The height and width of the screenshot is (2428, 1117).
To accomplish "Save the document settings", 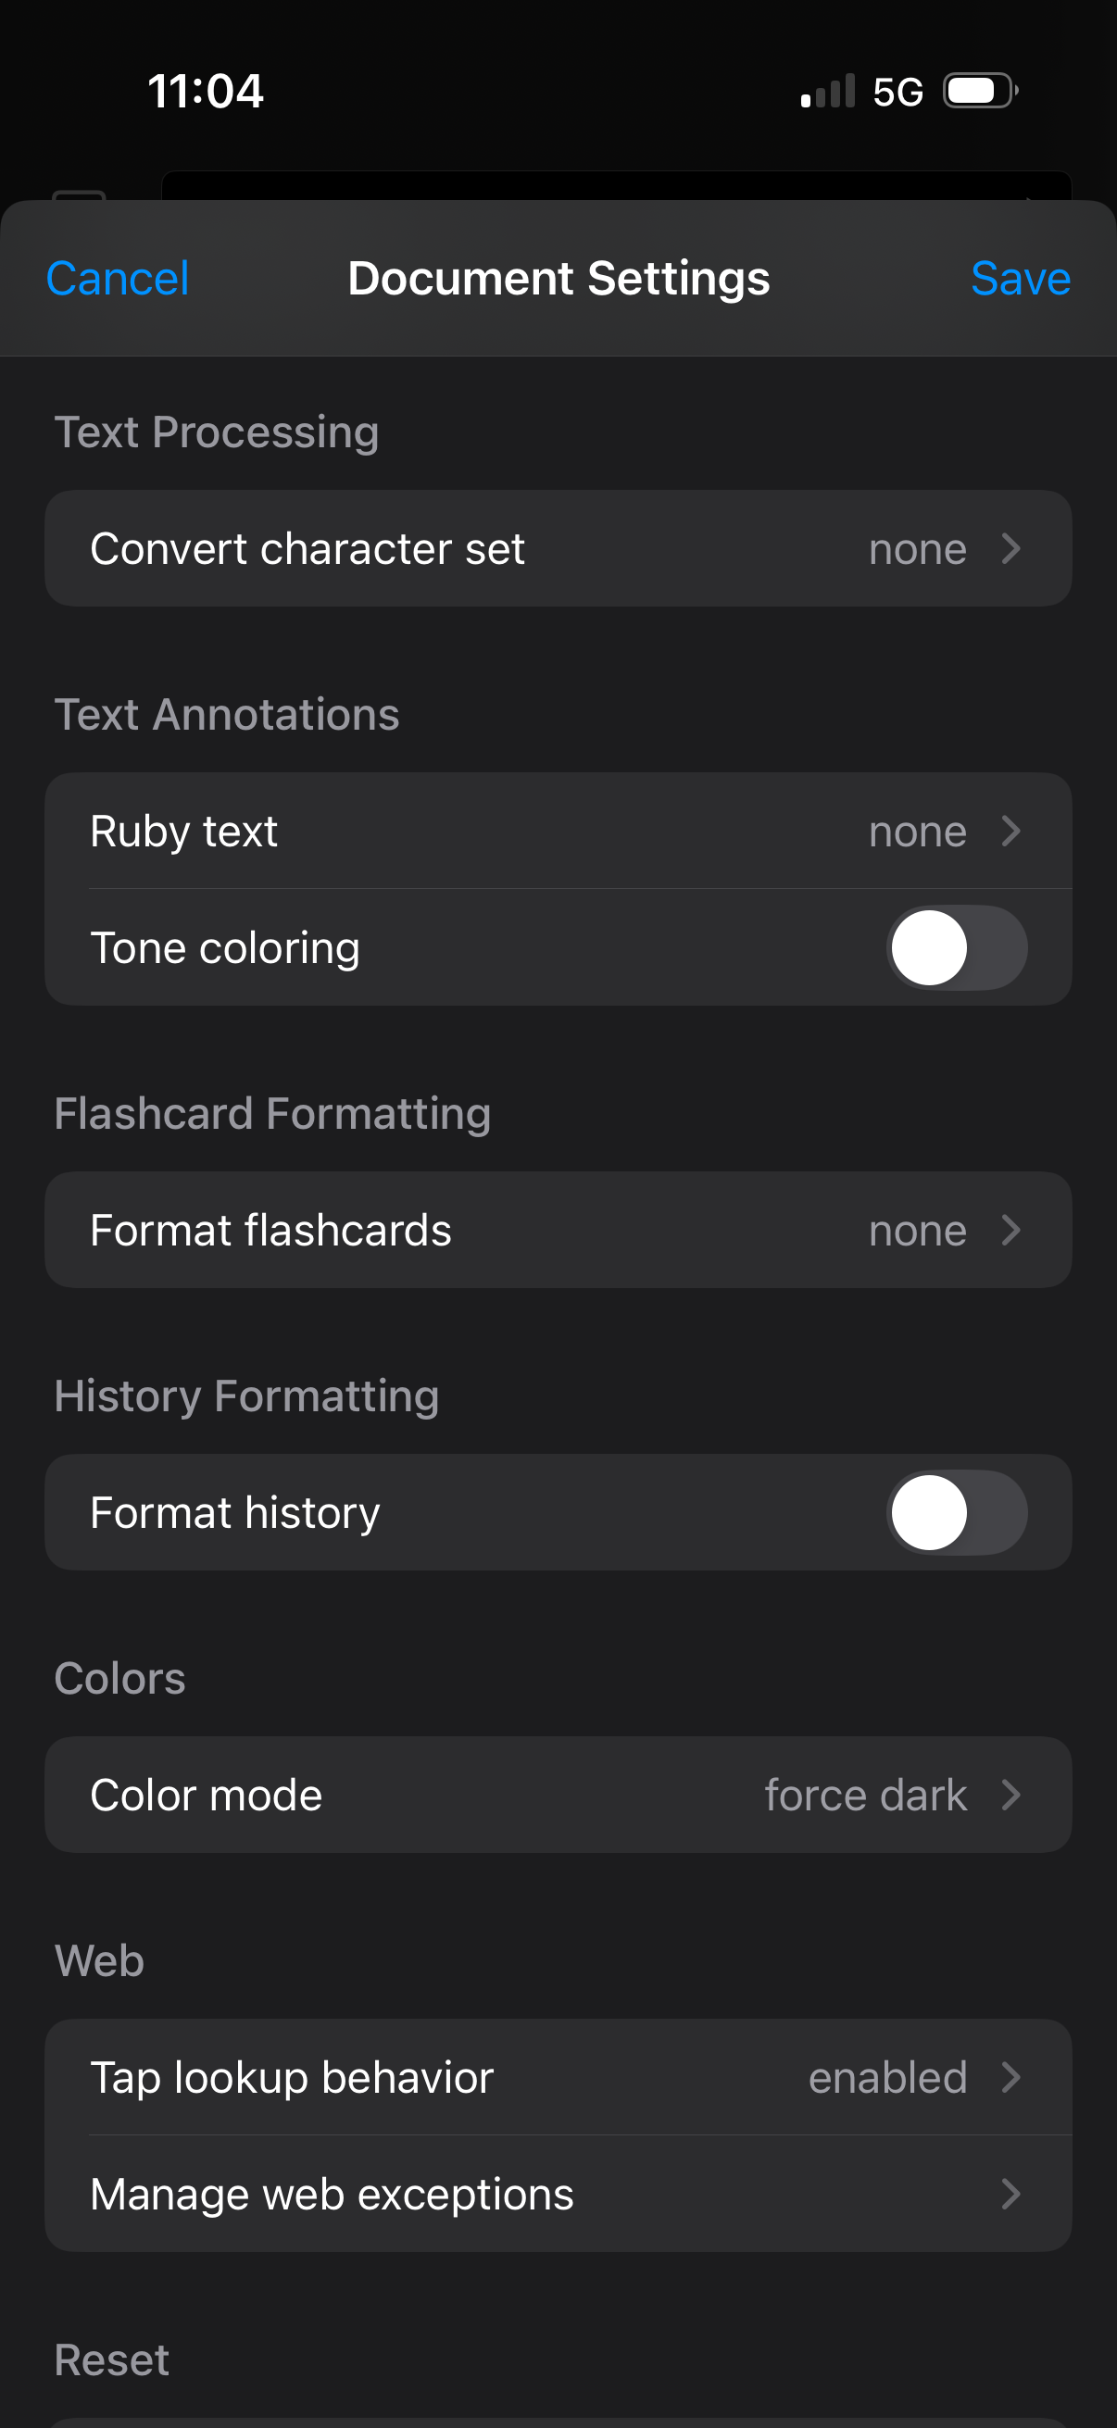I will [x=1020, y=279].
